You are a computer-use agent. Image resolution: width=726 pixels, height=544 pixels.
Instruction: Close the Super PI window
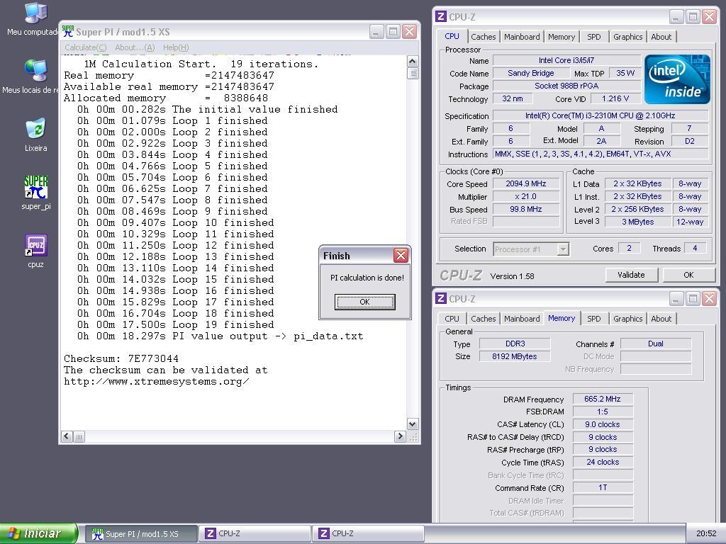tap(409, 31)
